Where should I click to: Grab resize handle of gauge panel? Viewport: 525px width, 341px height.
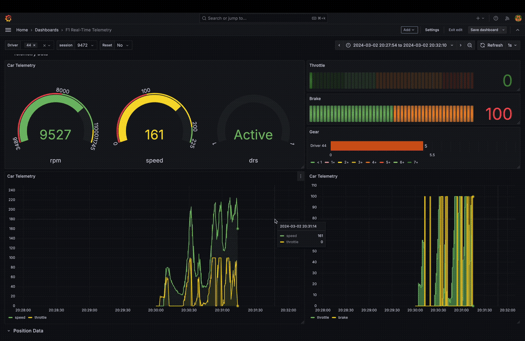pos(302,167)
